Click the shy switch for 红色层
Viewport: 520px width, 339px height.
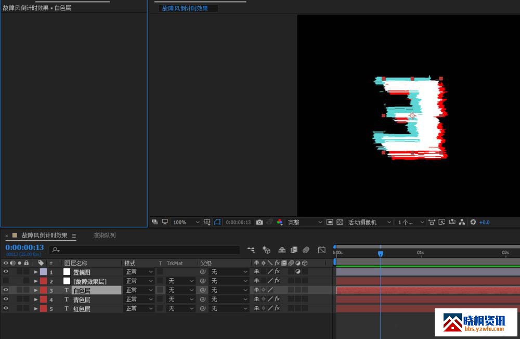256,308
